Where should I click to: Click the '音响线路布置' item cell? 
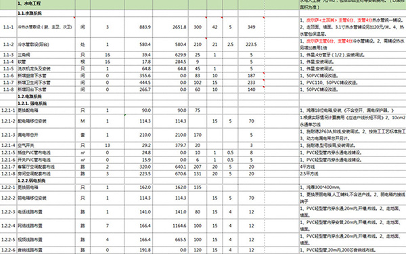[46, 251]
